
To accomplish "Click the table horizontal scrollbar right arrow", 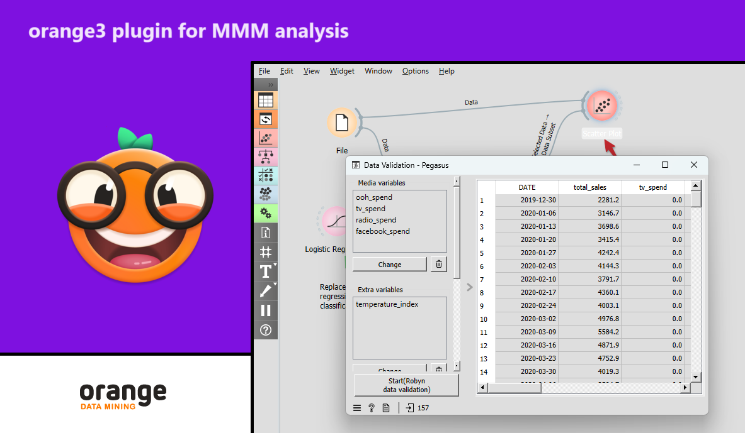I will click(685, 388).
